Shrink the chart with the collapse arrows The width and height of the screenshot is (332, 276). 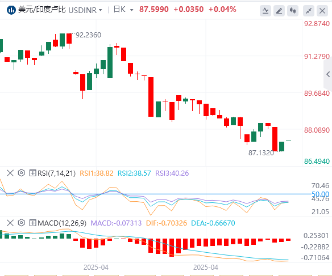[x=309, y=11]
